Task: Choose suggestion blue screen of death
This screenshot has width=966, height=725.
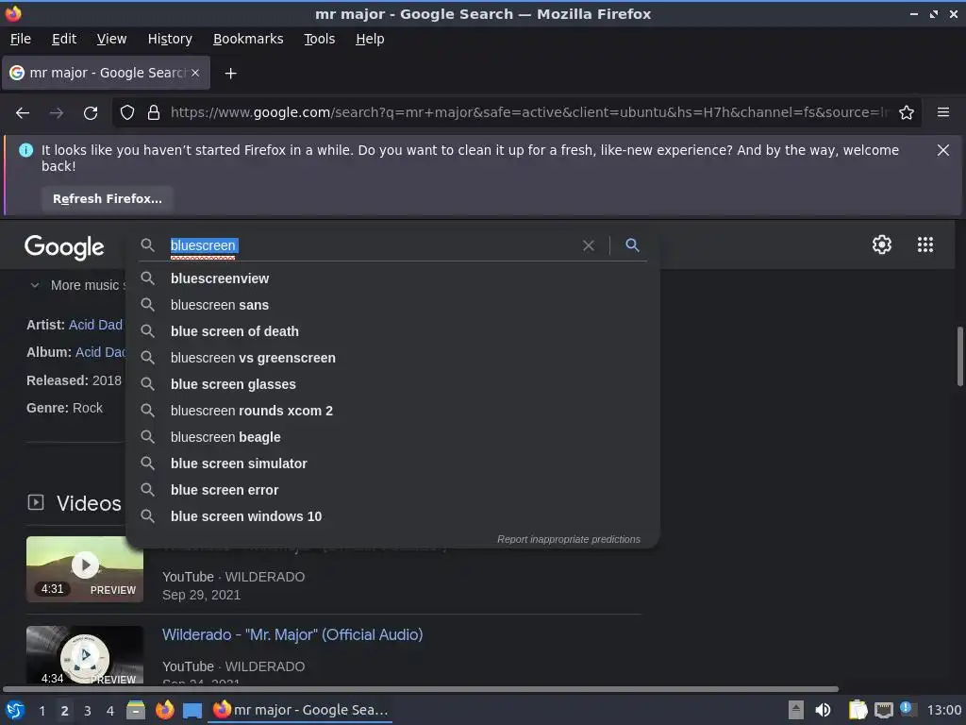Action: [392, 331]
